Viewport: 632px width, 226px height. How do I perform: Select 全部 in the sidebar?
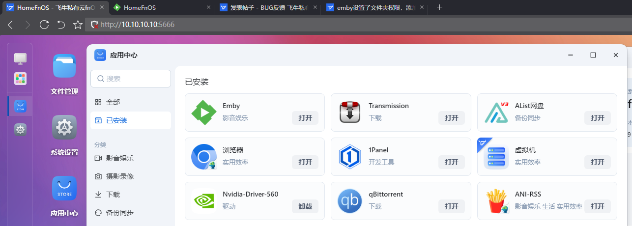pos(130,102)
